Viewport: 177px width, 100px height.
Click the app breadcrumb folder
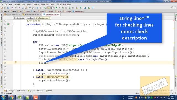[13, 11]
